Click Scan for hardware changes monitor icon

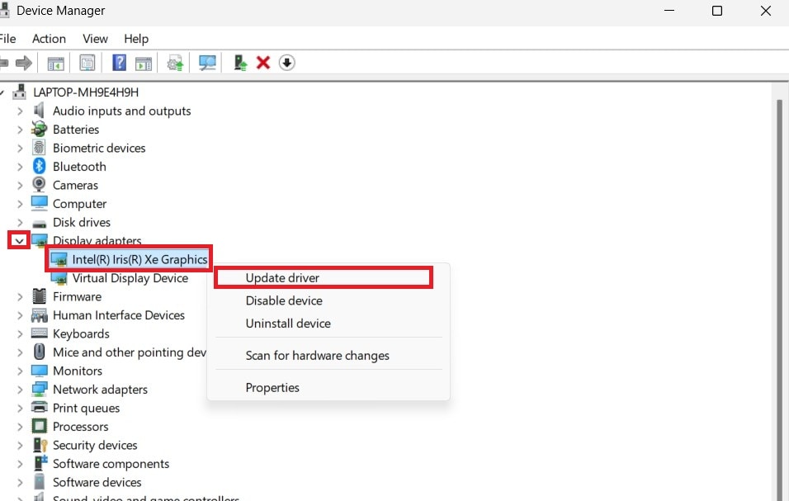coord(207,63)
